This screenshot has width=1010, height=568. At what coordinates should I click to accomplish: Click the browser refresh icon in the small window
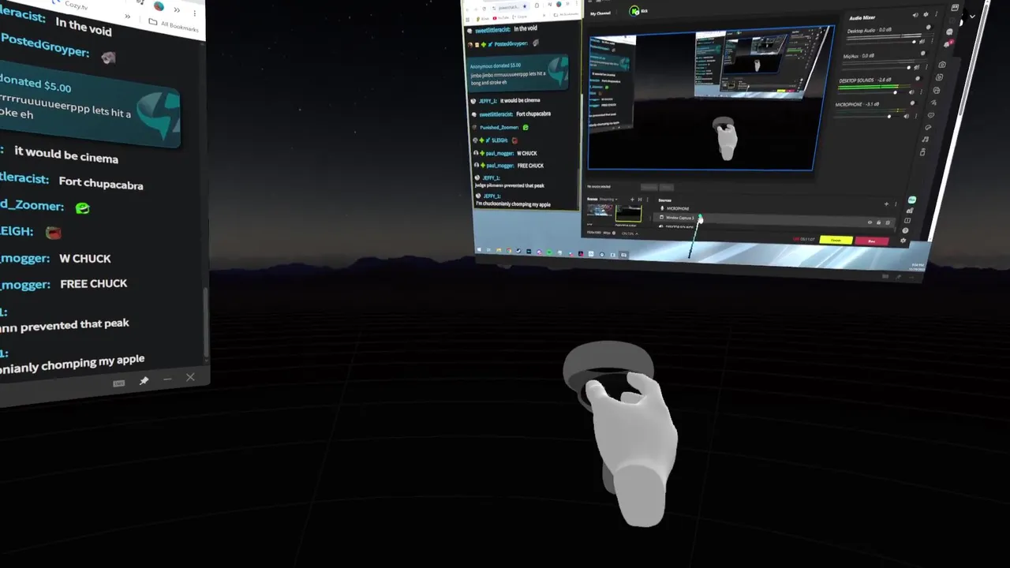[484, 9]
